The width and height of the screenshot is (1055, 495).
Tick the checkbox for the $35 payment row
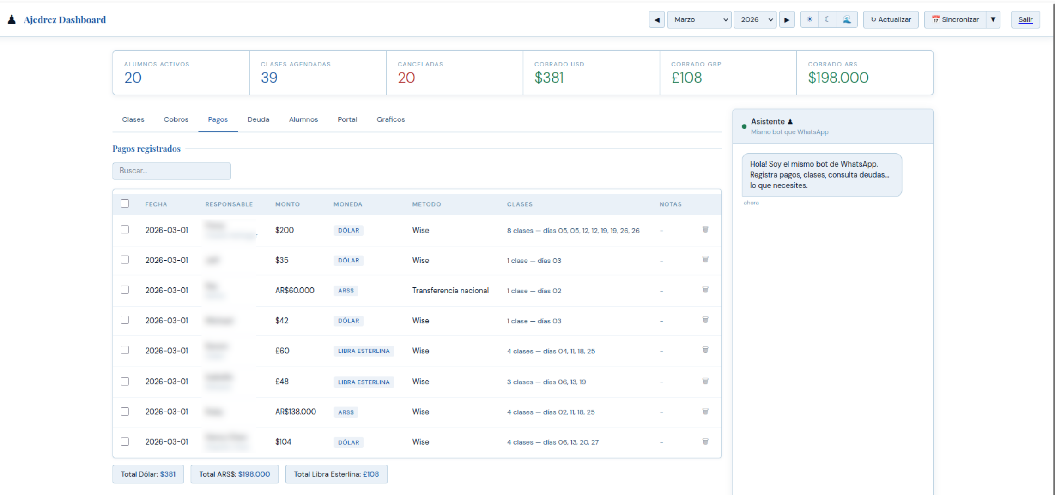click(x=125, y=259)
